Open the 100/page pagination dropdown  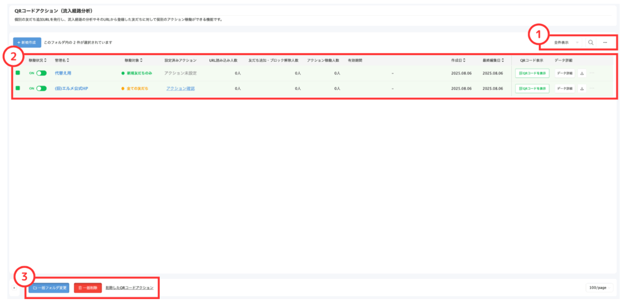[599, 288]
